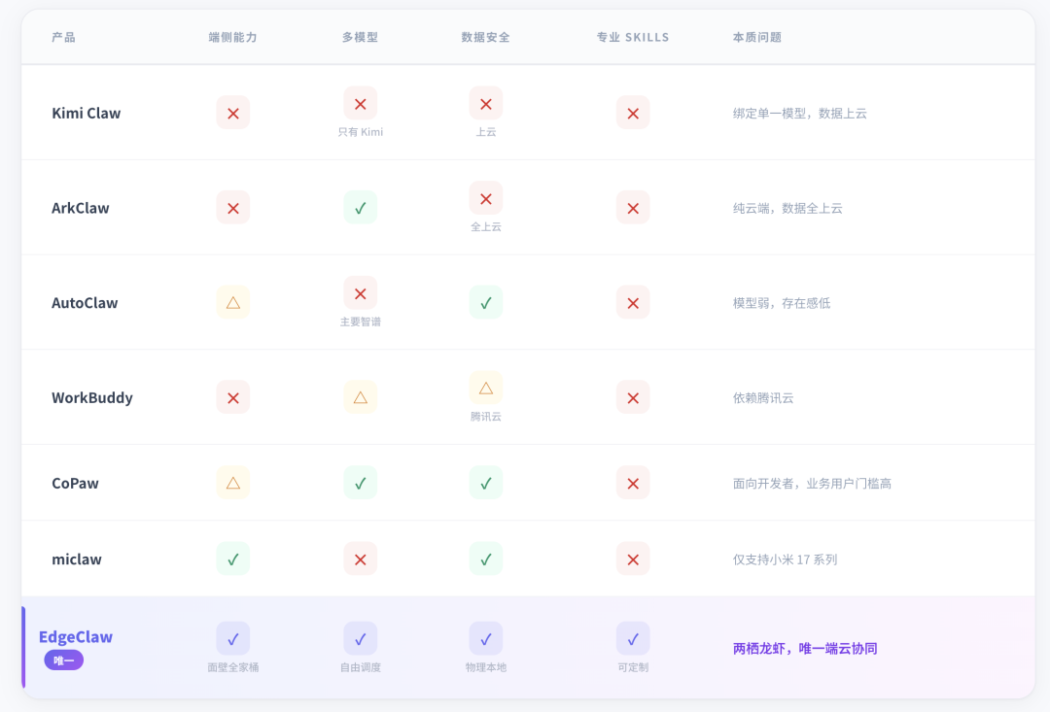The image size is (1050, 712).
Task: Click miclaw's red X under 多模型
Action: pyautogui.click(x=360, y=559)
